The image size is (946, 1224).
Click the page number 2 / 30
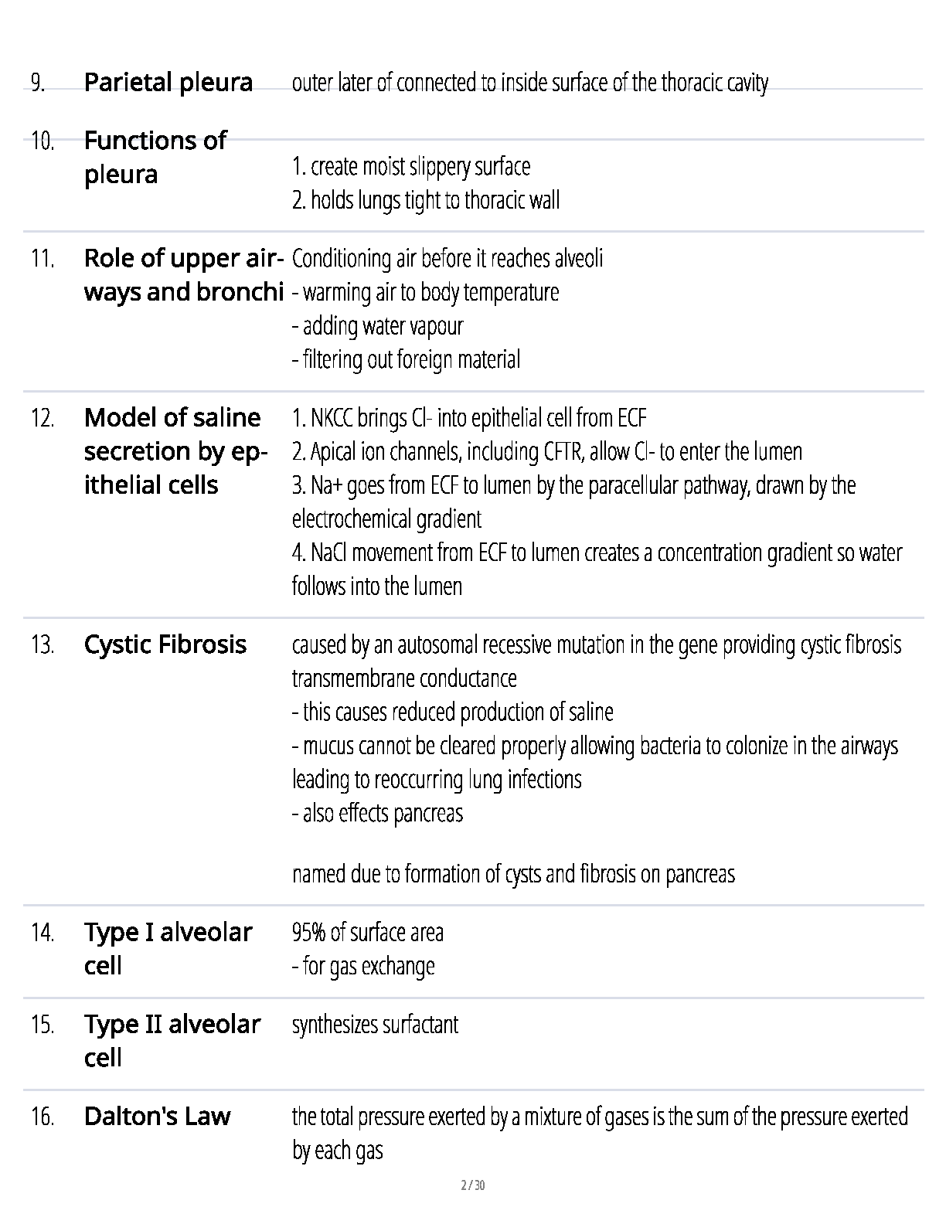pos(472,1185)
